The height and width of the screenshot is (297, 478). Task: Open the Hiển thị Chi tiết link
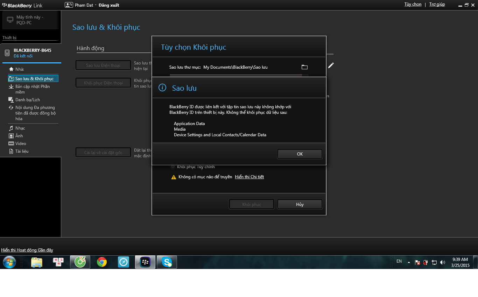point(249,177)
